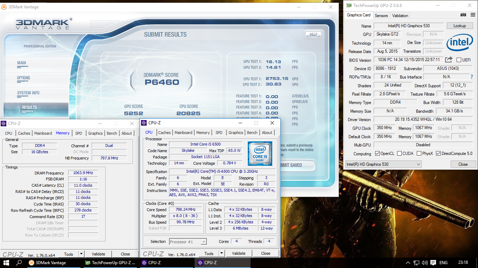Switch to TechPowerUp GPU-Z taskbar button
Viewport: 478px width, 268px height.
point(111,263)
